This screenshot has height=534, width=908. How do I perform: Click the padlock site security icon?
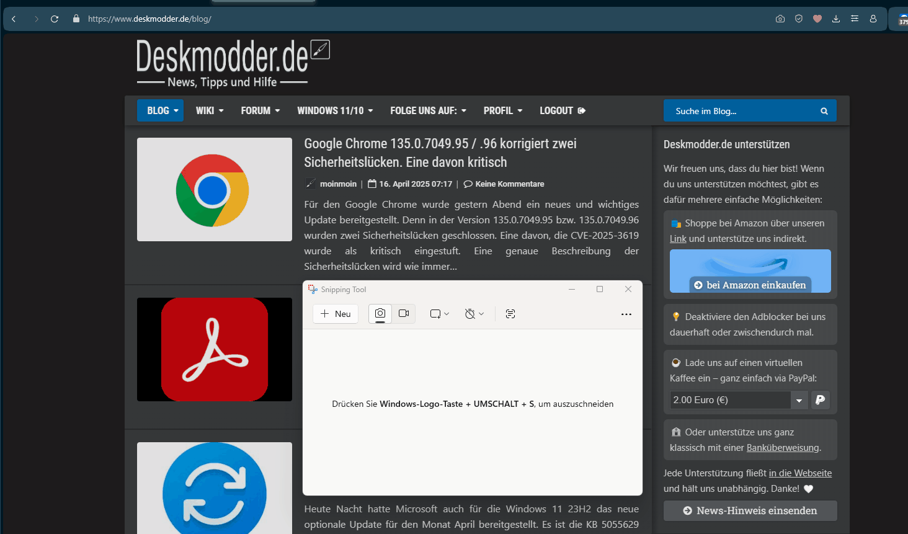[76, 19]
